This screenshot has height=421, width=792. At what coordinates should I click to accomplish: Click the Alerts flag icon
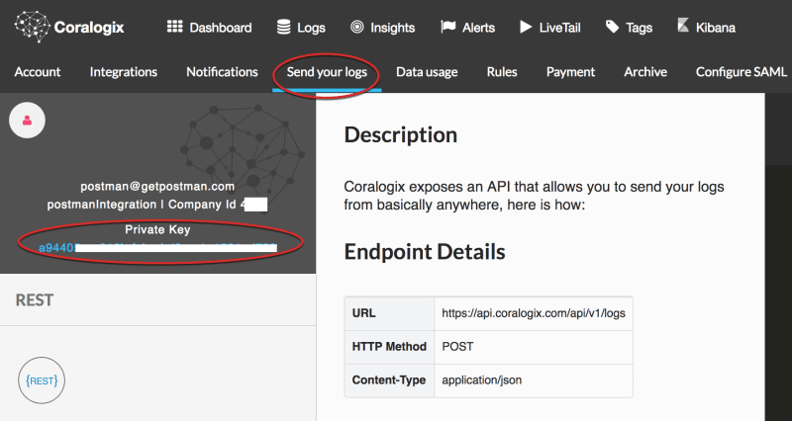coord(448,27)
